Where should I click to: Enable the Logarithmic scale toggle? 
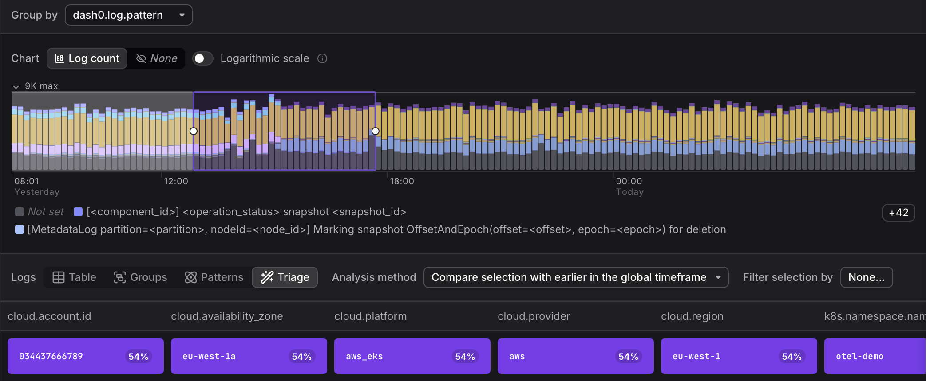tap(203, 58)
